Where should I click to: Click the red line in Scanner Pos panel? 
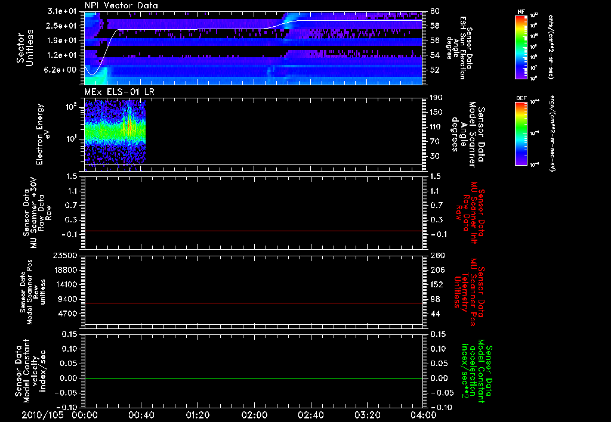(x=253, y=303)
